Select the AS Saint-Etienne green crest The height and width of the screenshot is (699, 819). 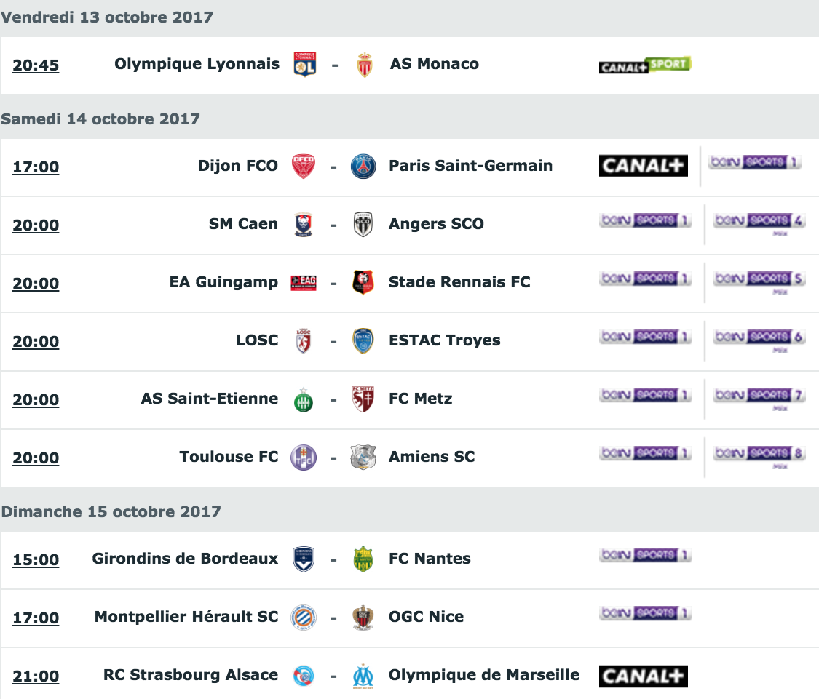(x=304, y=400)
